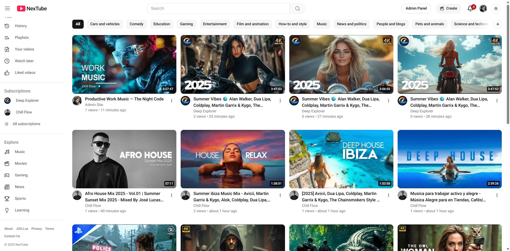Click the Admin Panel button
This screenshot has width=510, height=251.
tap(416, 8)
